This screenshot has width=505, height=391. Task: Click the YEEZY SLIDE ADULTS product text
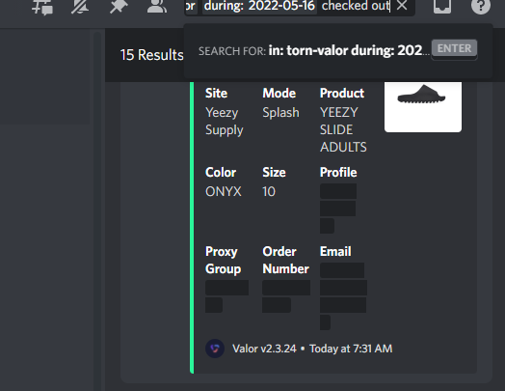coord(343,129)
